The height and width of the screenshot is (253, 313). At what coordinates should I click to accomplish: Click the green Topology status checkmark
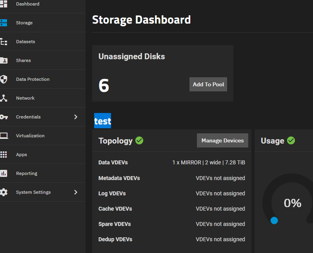[139, 140]
